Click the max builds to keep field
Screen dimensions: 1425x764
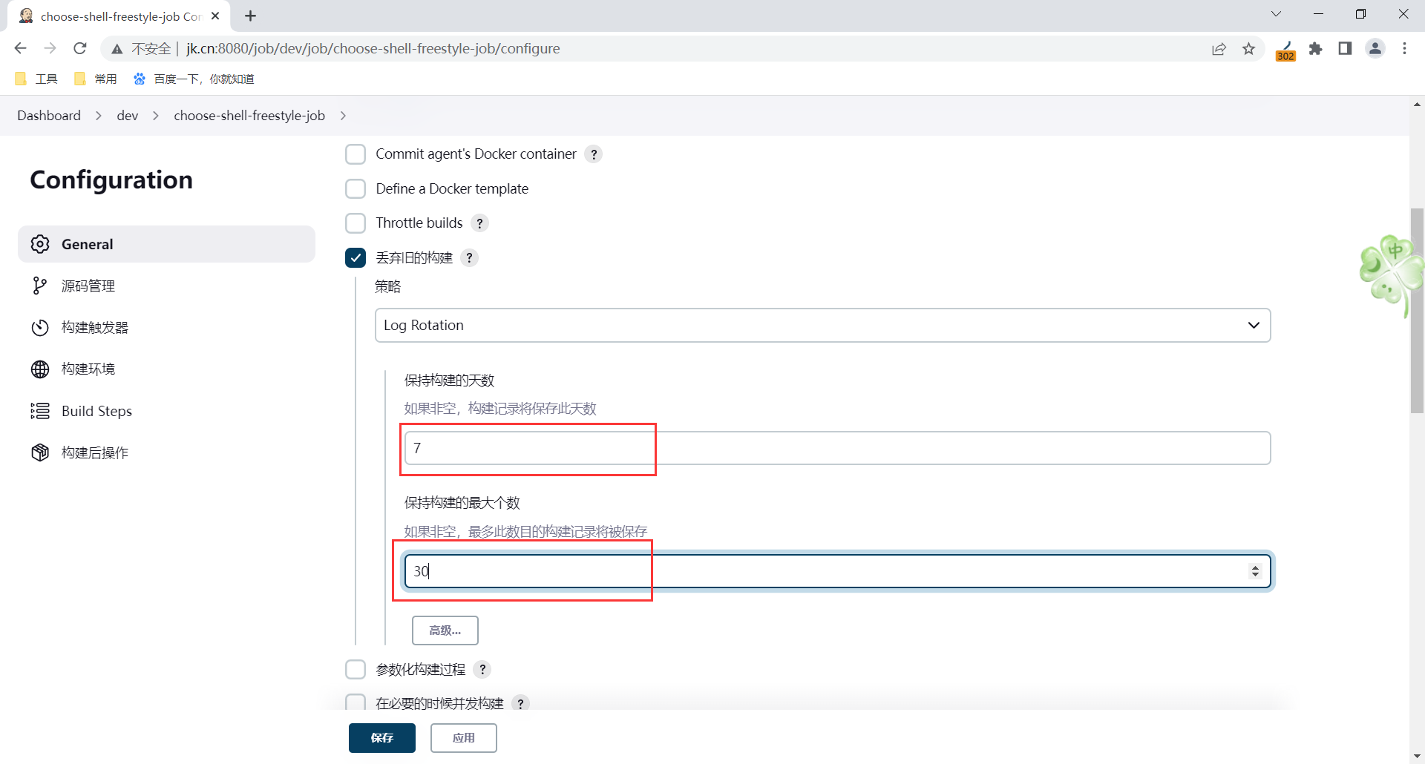(x=837, y=571)
